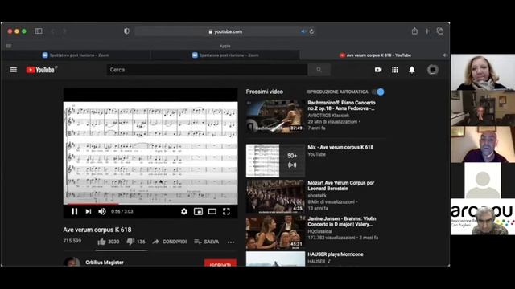Screen dimensions: 515x289
Task: Open the Mix playlist thumbnail with 50+
Action: coord(275,161)
